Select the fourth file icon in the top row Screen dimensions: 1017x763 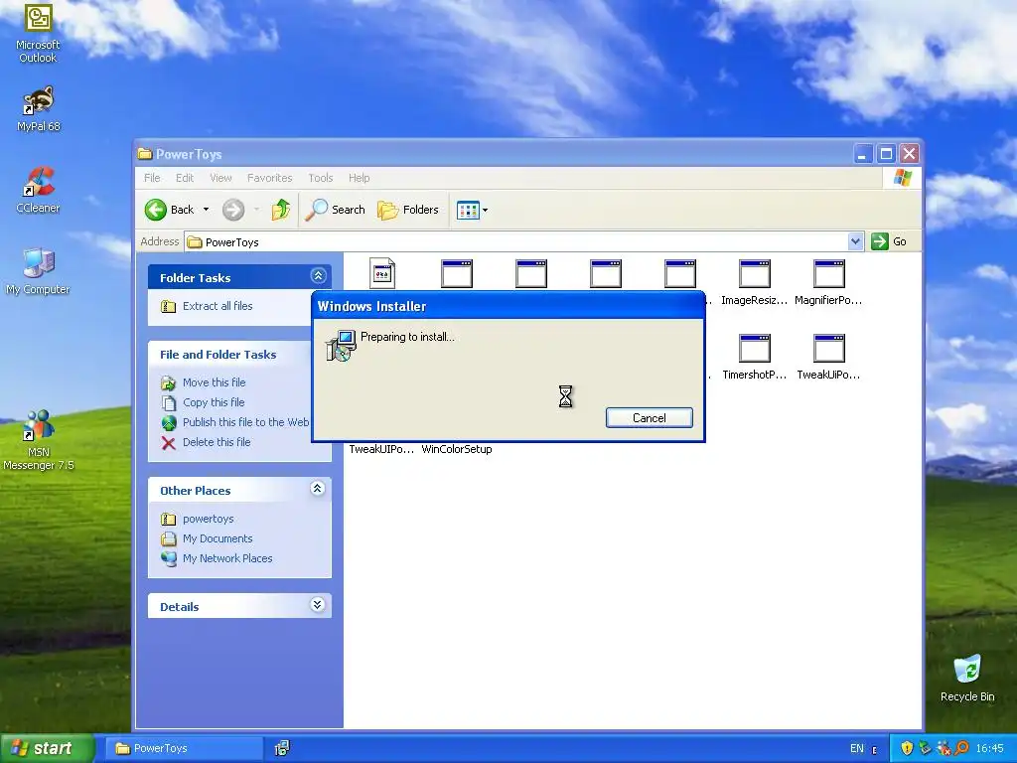point(606,274)
